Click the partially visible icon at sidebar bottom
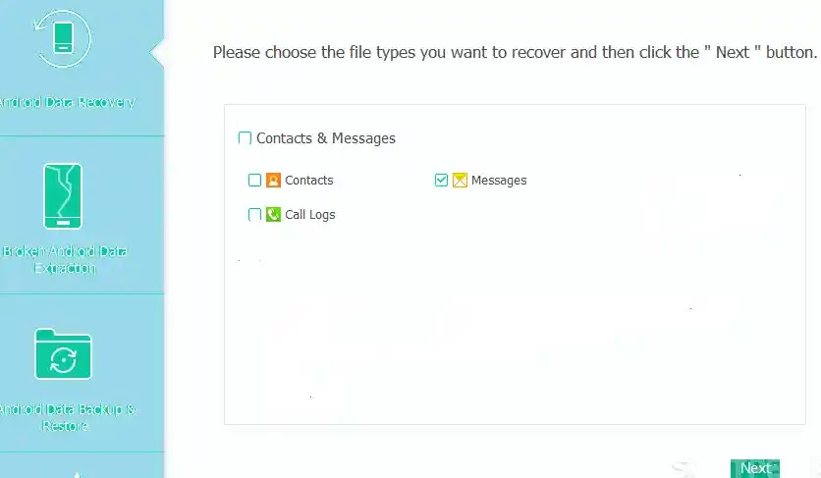Viewport: 821px width, 478px height. [x=77, y=473]
